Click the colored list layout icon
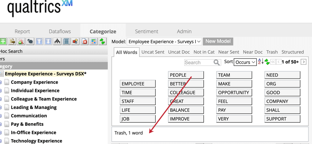The width and height of the screenshot is (312, 144). pyautogui.click(x=94, y=41)
